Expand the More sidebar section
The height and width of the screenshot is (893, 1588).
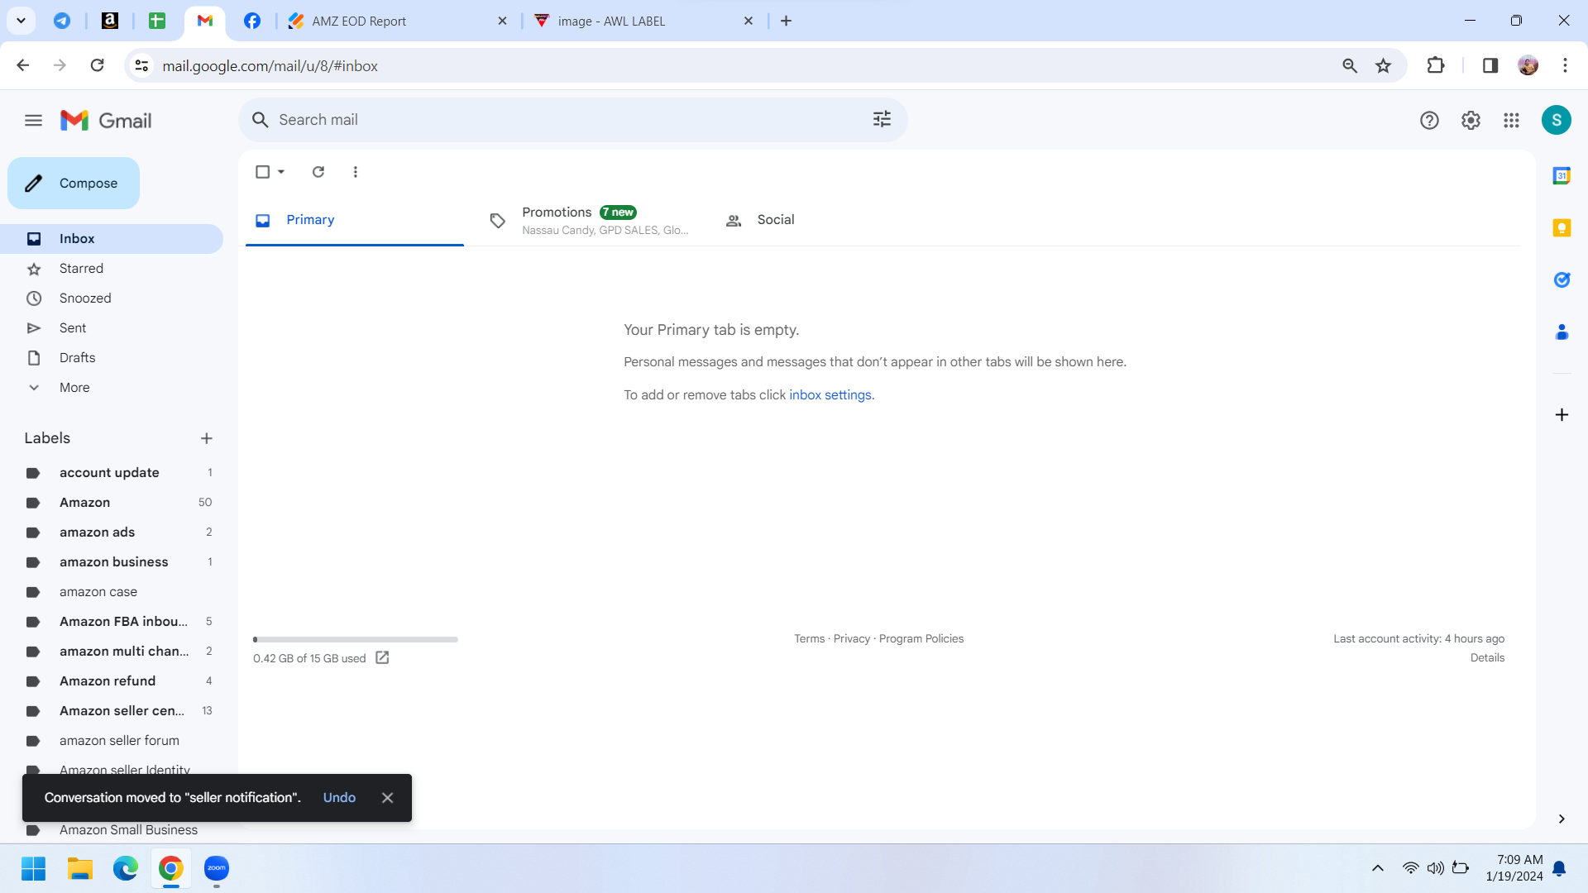click(x=112, y=388)
